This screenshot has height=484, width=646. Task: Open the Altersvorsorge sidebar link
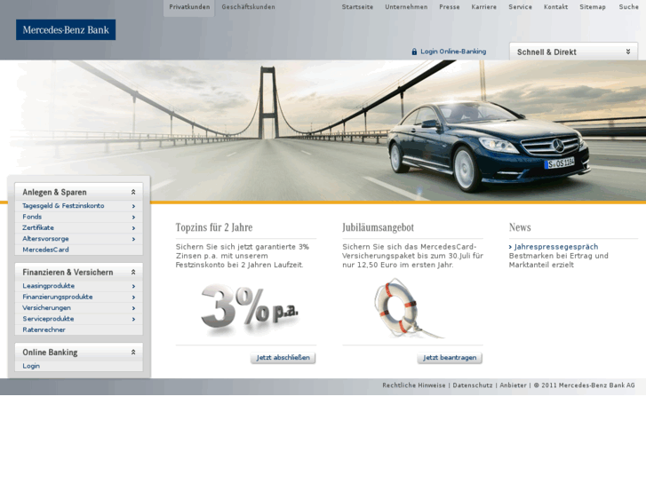(x=45, y=239)
